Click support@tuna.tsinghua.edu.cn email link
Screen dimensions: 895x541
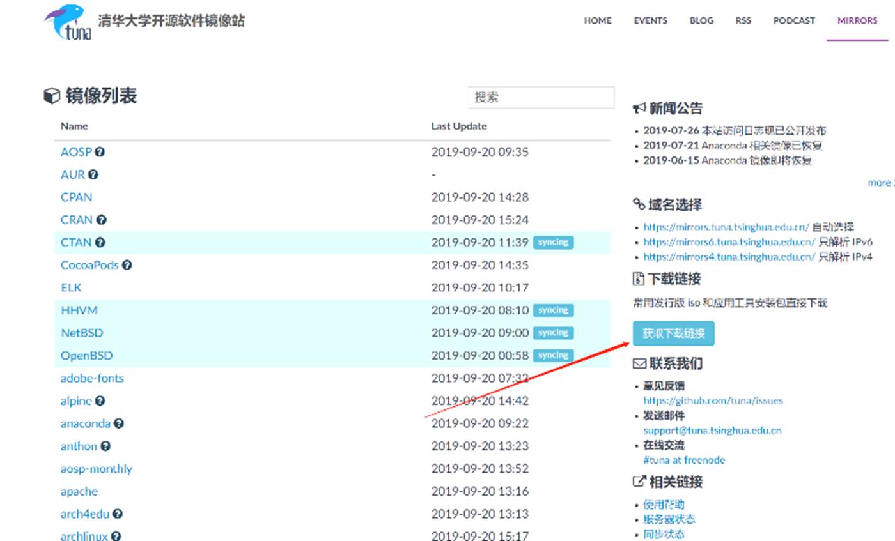coord(712,431)
